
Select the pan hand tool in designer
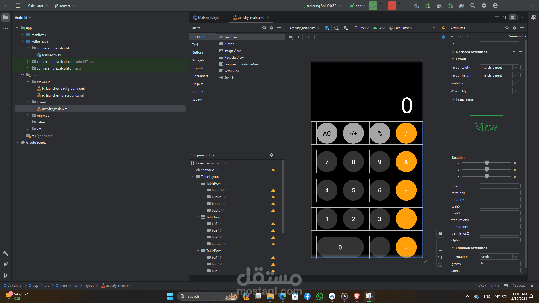click(440, 233)
